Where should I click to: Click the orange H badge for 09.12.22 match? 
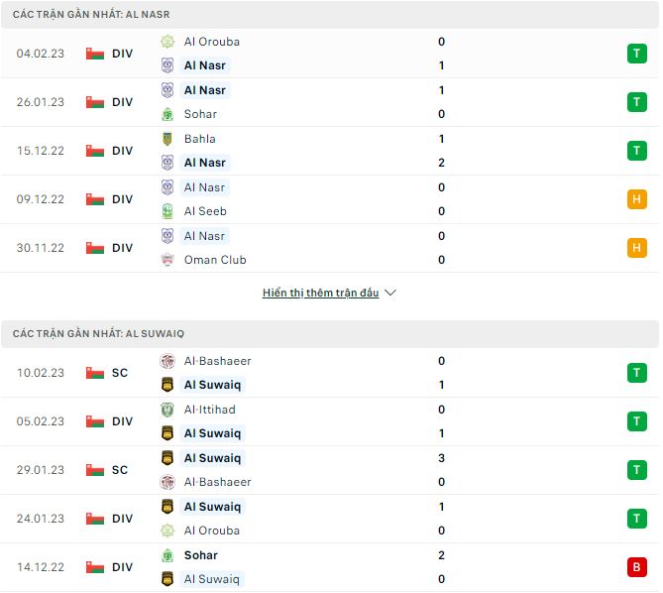(636, 199)
